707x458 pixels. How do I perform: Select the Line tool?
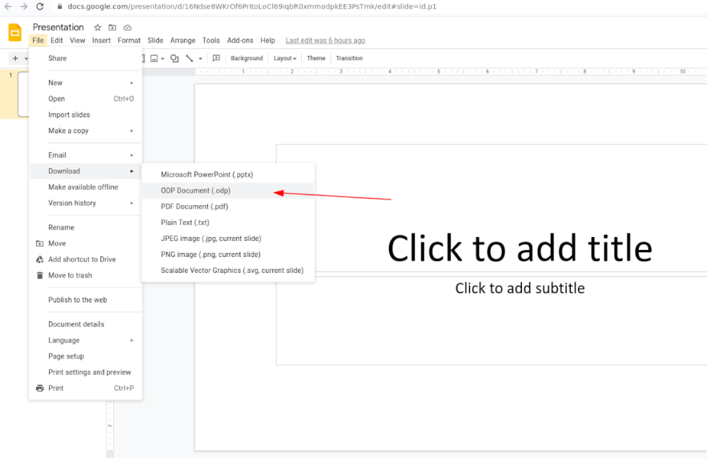189,58
